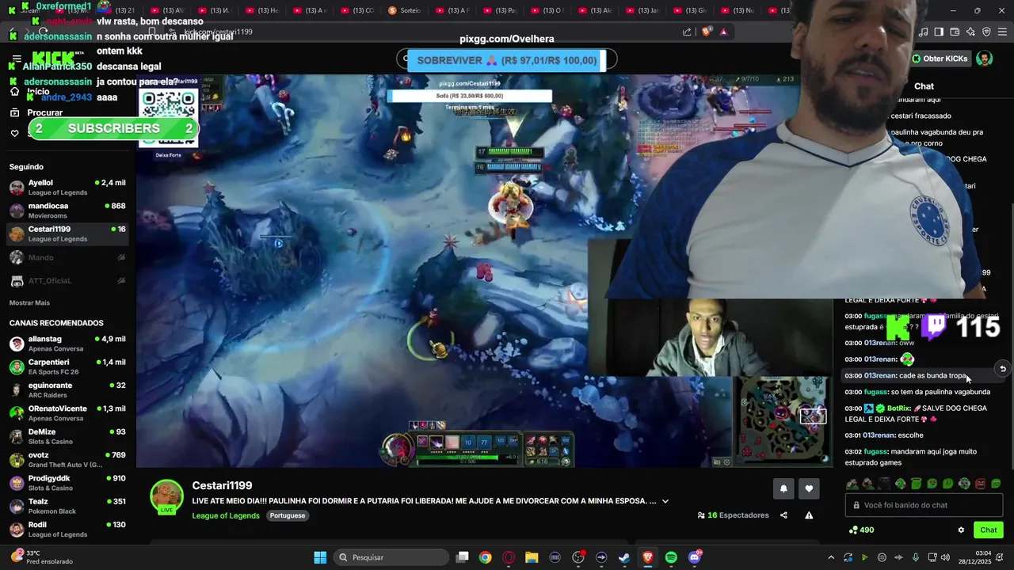Pick the first emote in emote row
The height and width of the screenshot is (570, 1014).
point(852,484)
